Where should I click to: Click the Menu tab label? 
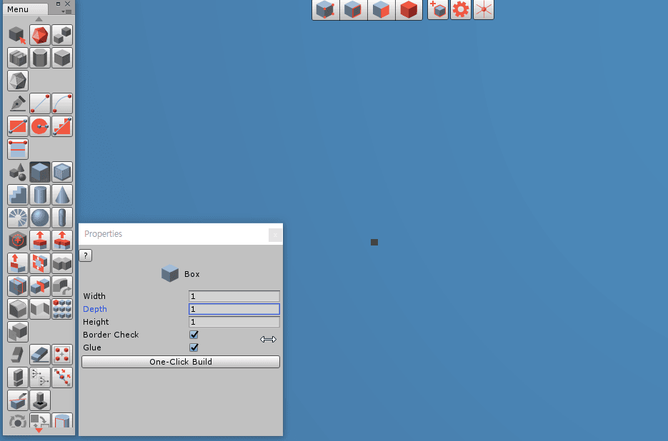[18, 9]
